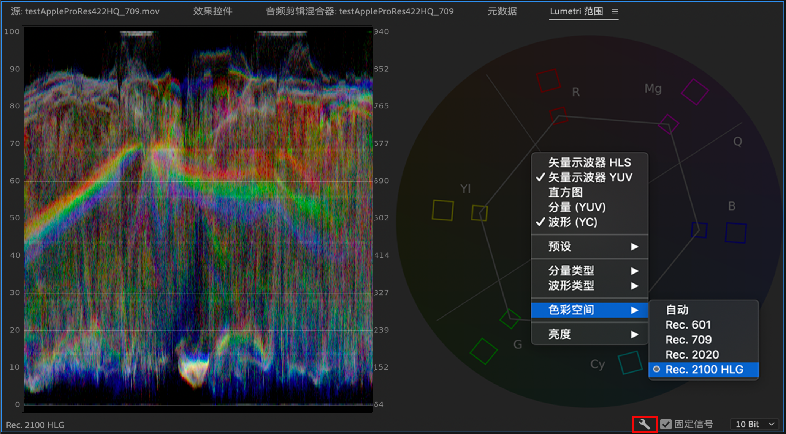Open the 10 Bit dropdown

(754, 424)
